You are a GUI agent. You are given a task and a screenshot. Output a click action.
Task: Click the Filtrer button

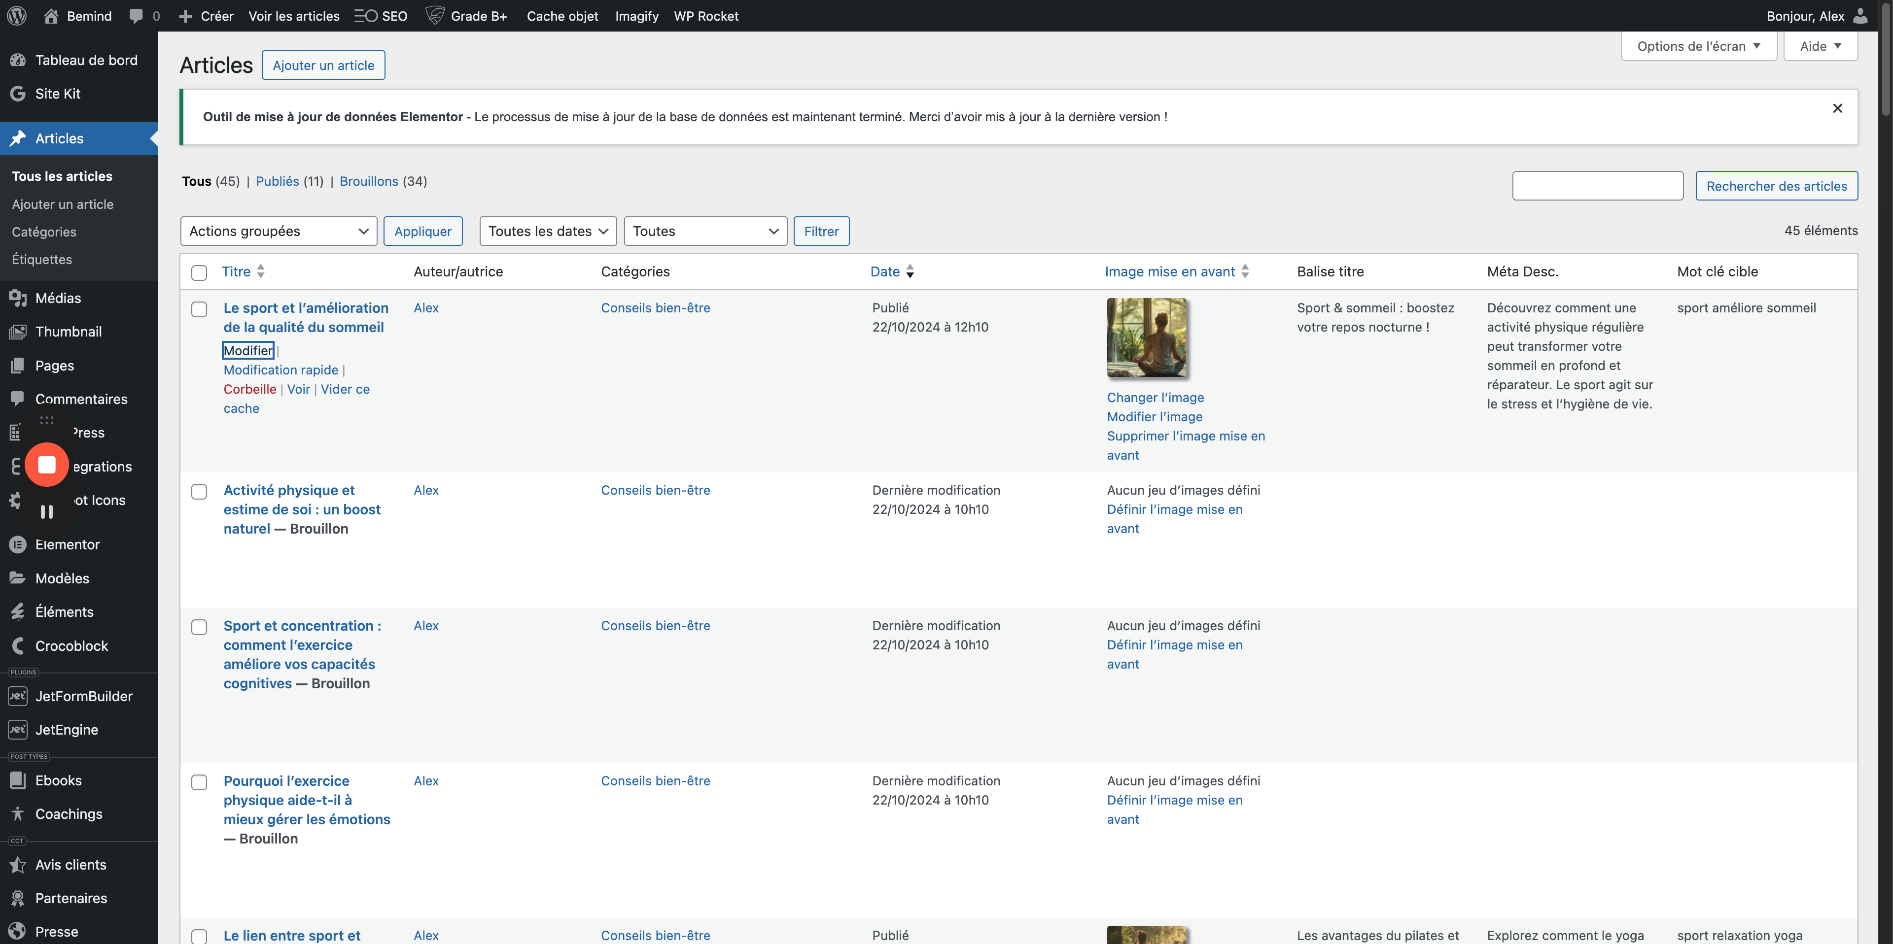(821, 232)
